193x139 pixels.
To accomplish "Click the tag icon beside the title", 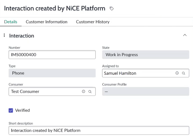I will point(112,9).
